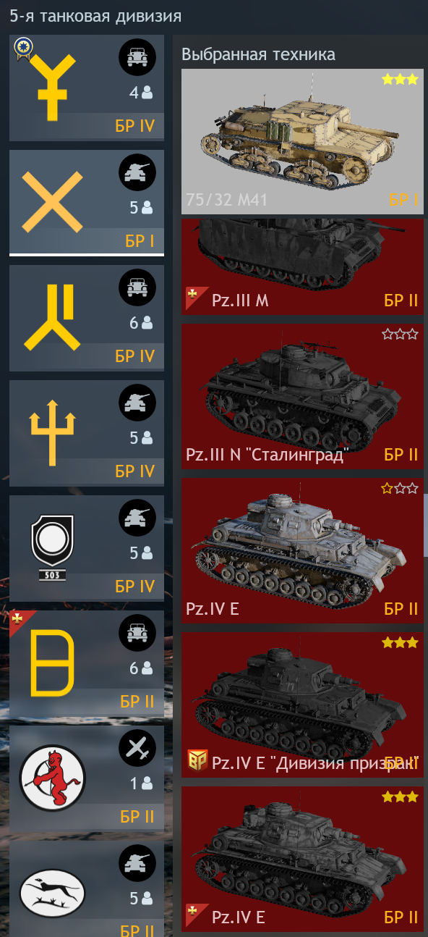Click the inverted-Y emblem vehicle squad
This screenshot has width=428, height=937.
(x=87, y=318)
